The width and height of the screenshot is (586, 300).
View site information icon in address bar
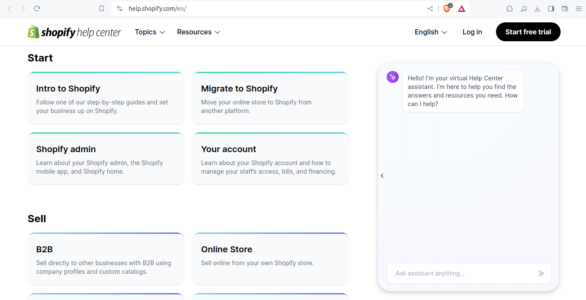(x=120, y=9)
